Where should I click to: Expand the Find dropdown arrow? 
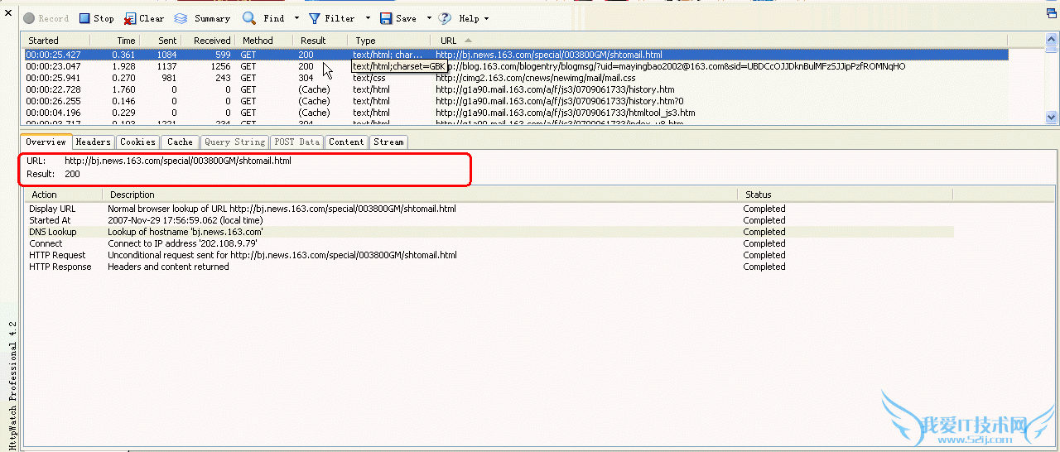click(296, 18)
